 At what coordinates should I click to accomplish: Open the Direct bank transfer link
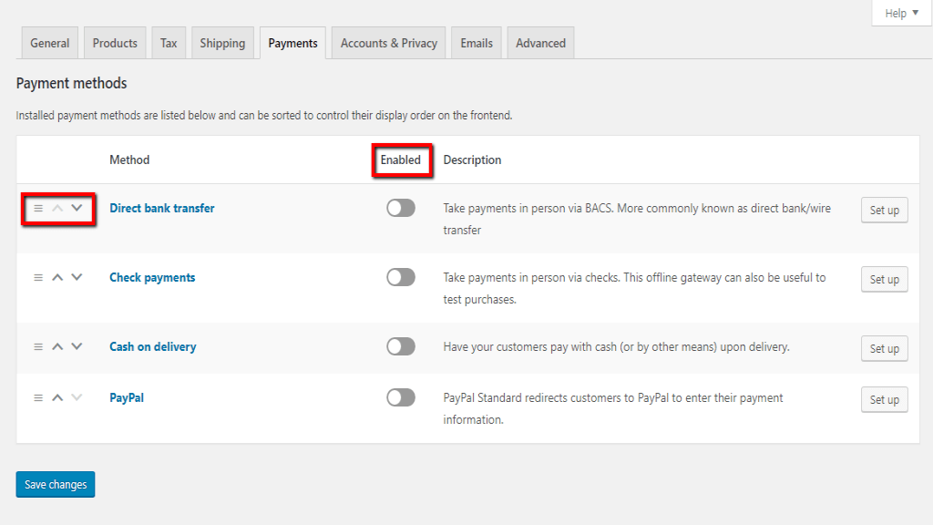[x=162, y=208]
